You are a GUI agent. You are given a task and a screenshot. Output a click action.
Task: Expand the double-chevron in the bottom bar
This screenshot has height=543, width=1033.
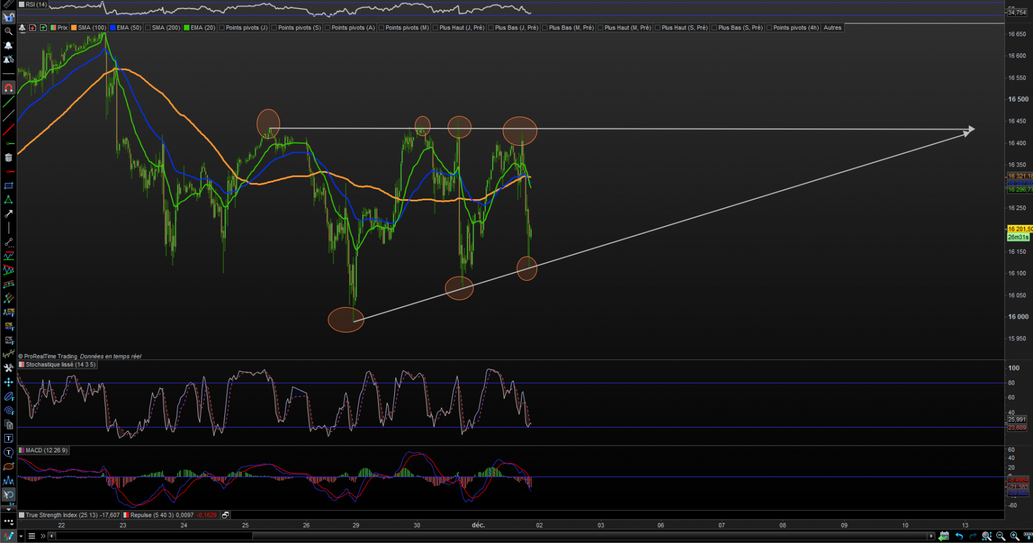(43, 536)
